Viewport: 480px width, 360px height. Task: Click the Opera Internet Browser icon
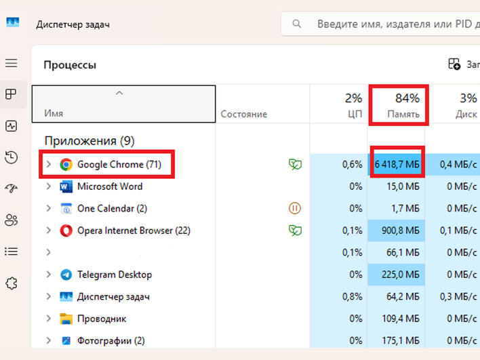click(x=66, y=231)
